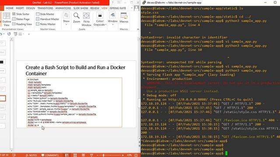
Task: Click 'Running on http://0.0.0.0:8080/' line
Action: point(198,99)
